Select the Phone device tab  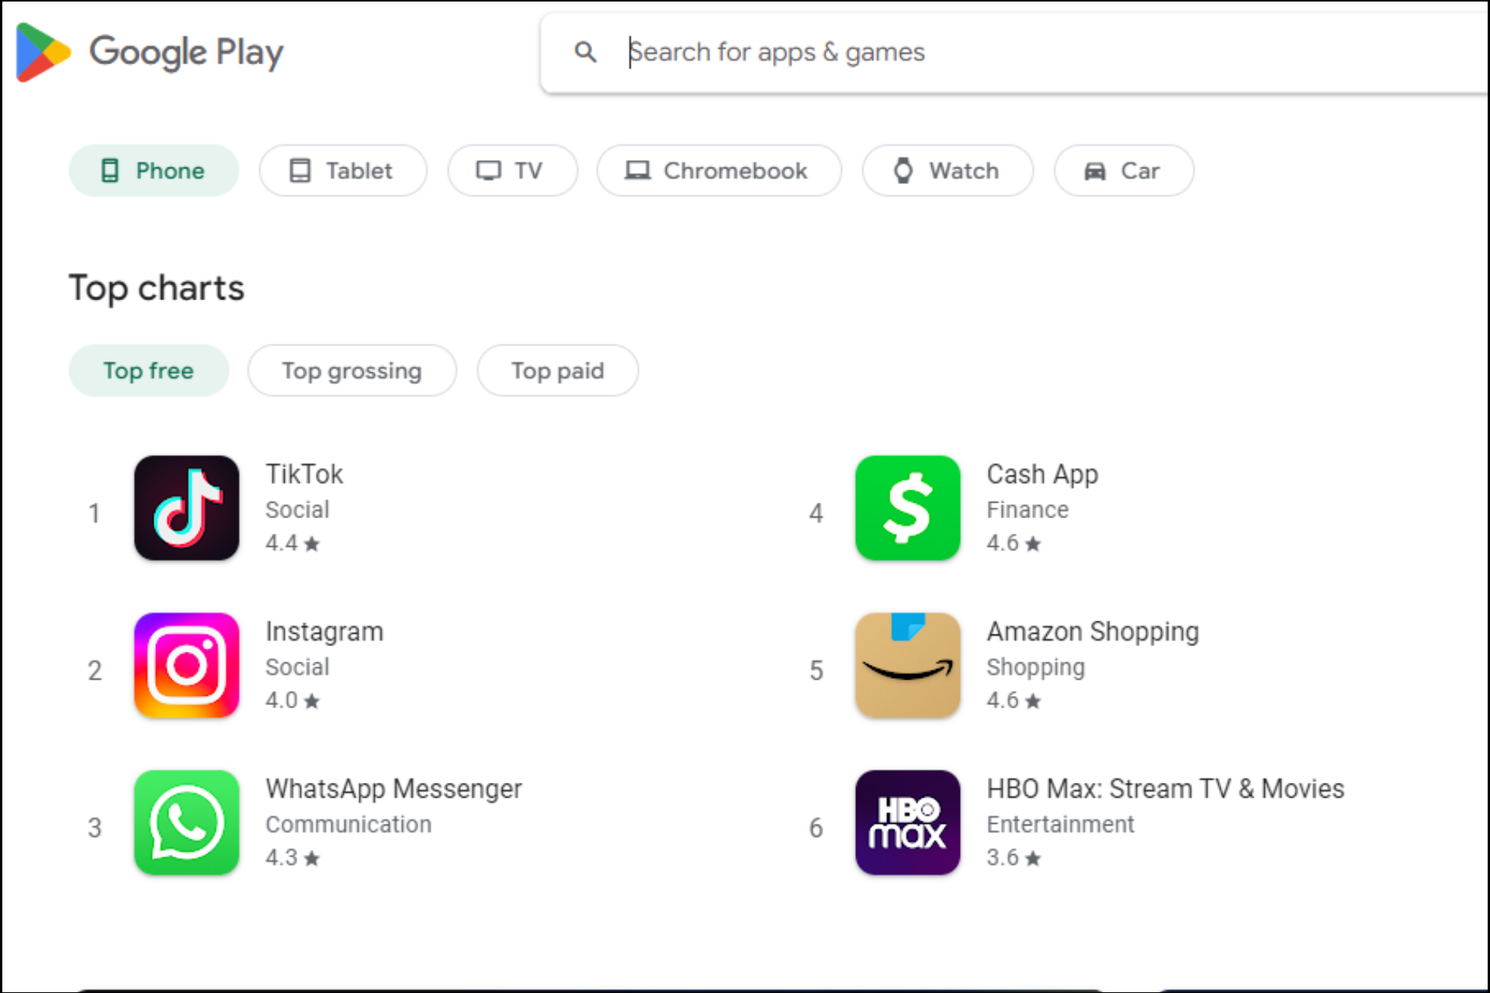(x=154, y=170)
